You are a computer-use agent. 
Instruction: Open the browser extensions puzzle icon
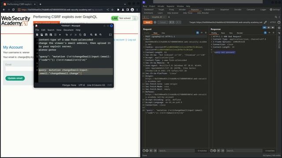[118, 10]
